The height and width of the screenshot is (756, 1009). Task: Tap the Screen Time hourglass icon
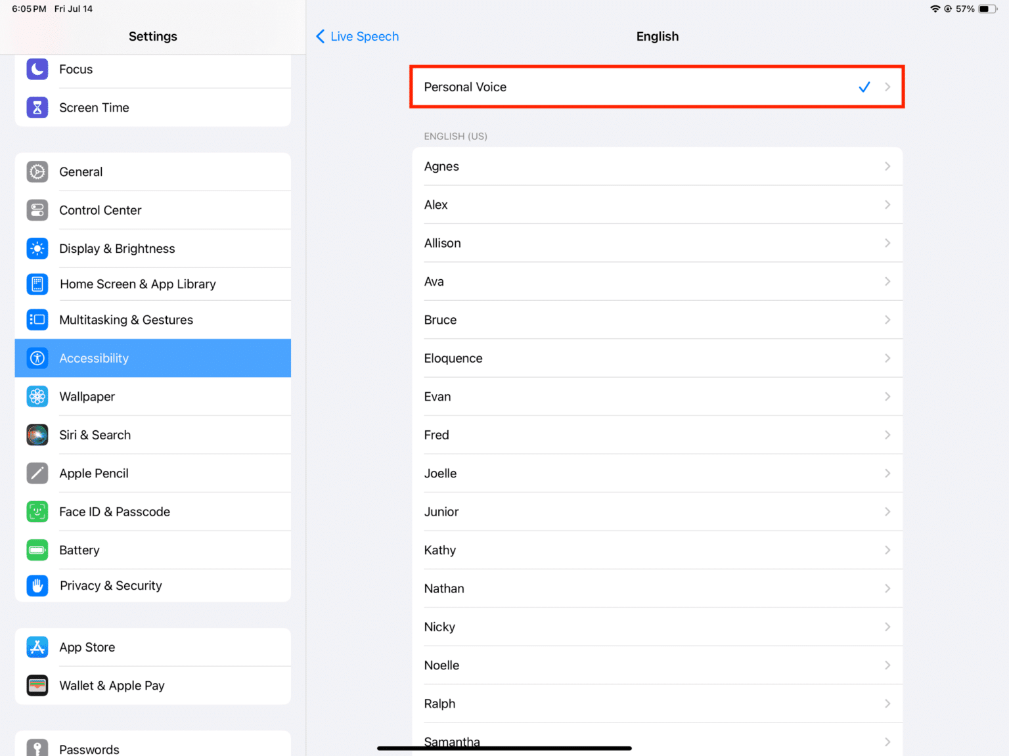pos(37,107)
